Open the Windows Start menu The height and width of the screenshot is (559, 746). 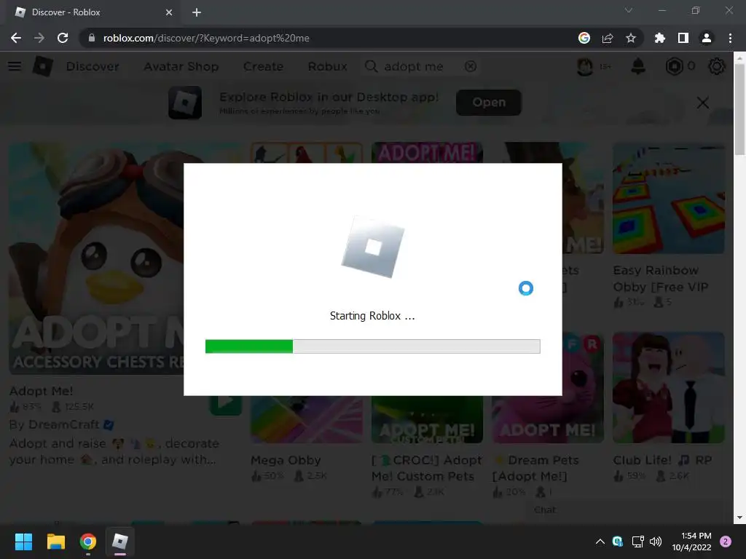coord(23,542)
